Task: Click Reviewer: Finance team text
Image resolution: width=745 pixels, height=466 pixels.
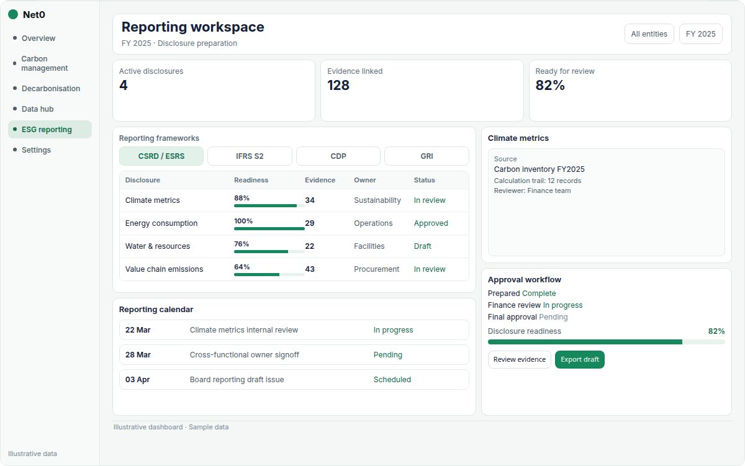Action: [533, 190]
